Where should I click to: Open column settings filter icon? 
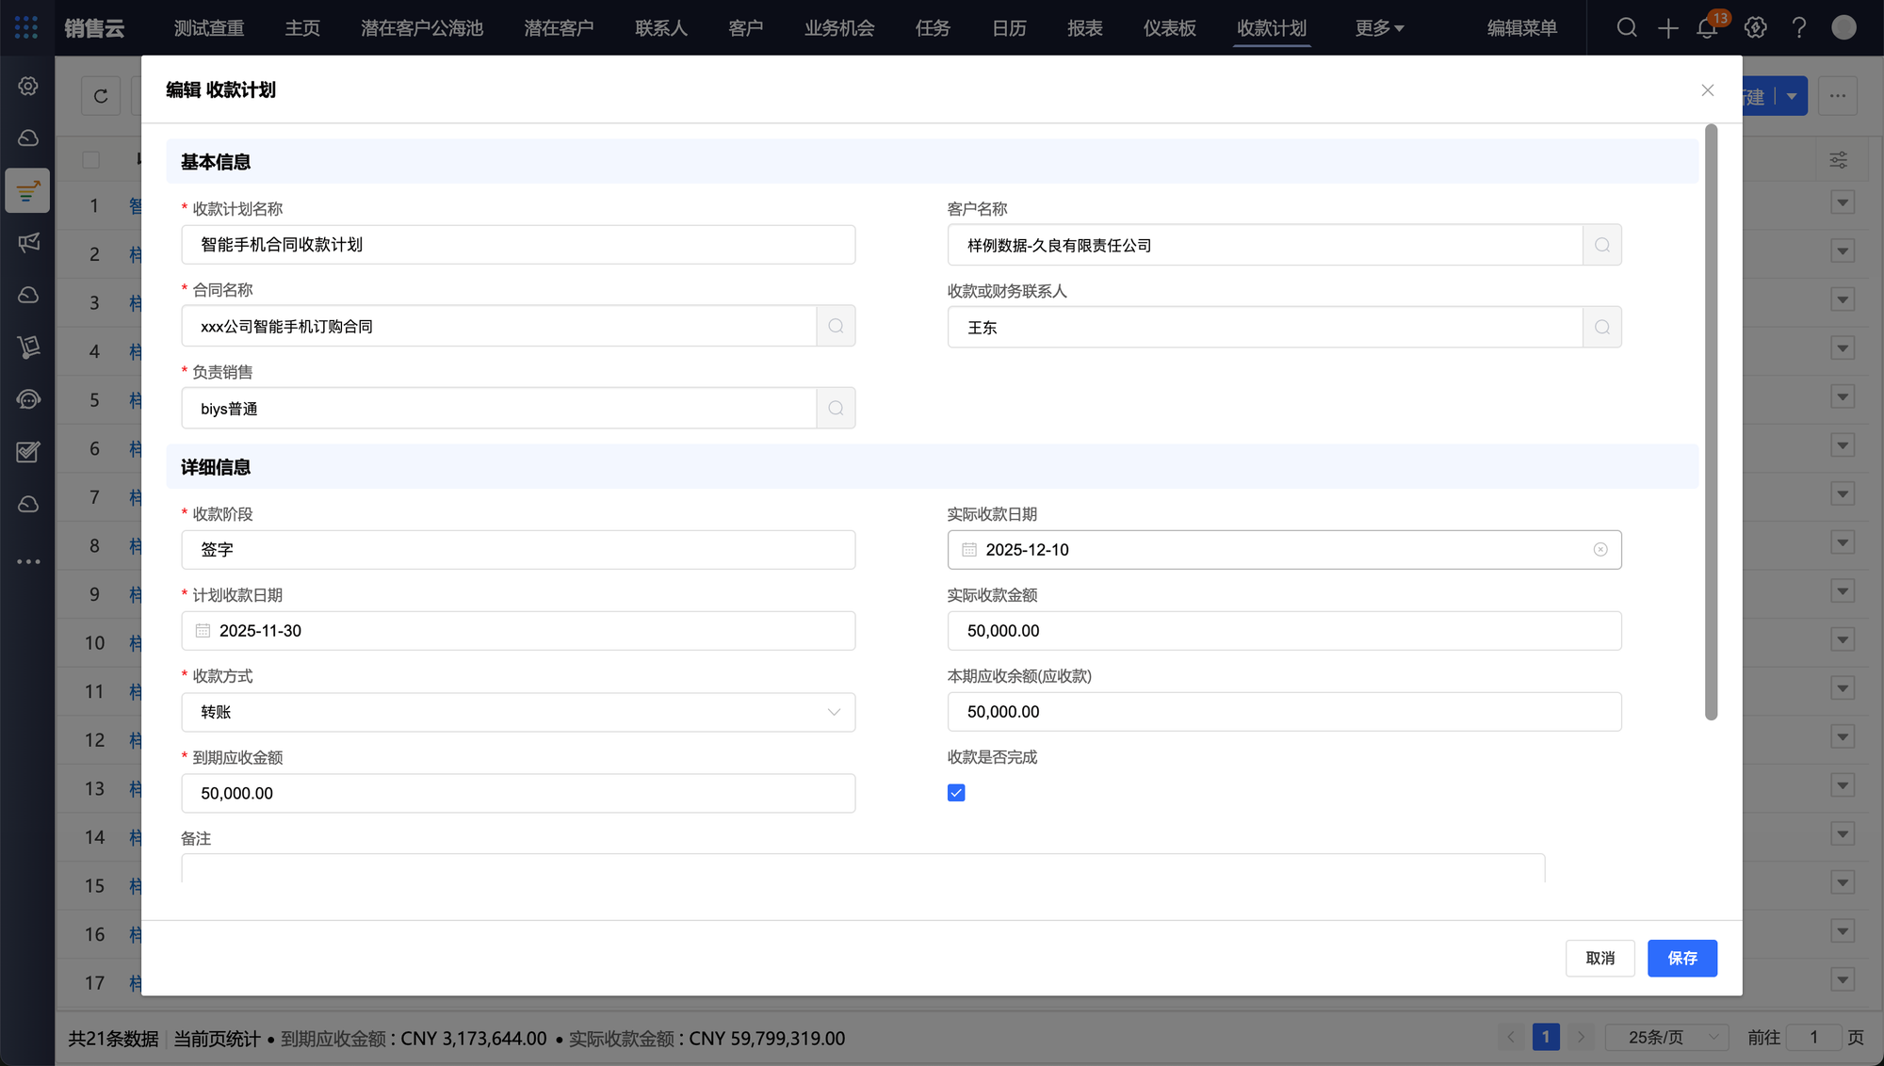1838,160
